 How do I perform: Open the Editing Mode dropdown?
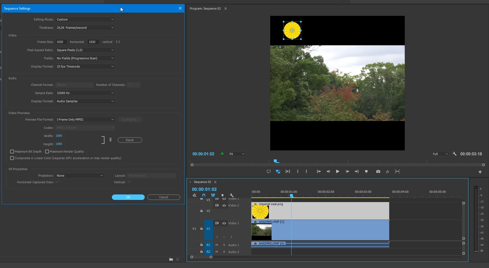point(85,19)
